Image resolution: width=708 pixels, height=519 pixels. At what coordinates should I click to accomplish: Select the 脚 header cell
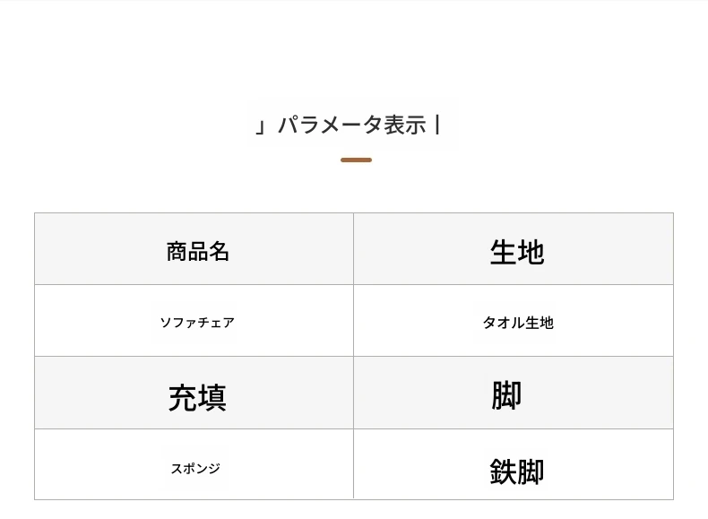pyautogui.click(x=514, y=393)
